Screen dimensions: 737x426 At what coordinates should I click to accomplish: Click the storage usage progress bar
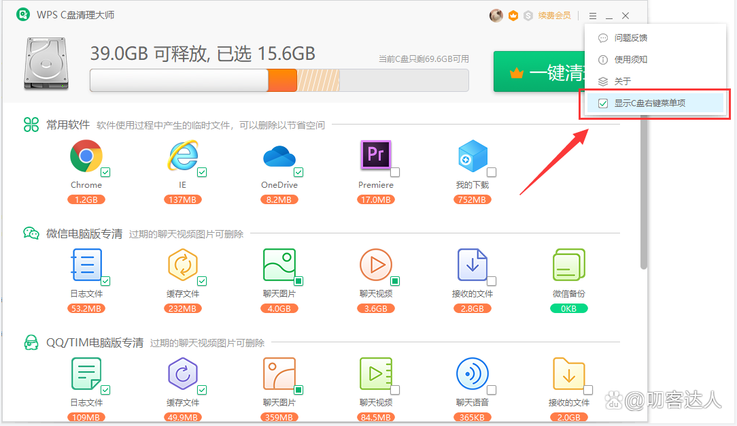279,80
